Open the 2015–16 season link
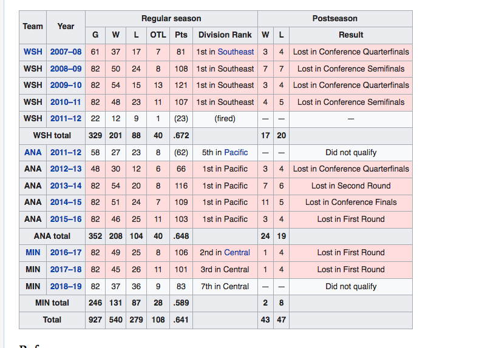This screenshot has width=482, height=348. [x=66, y=219]
